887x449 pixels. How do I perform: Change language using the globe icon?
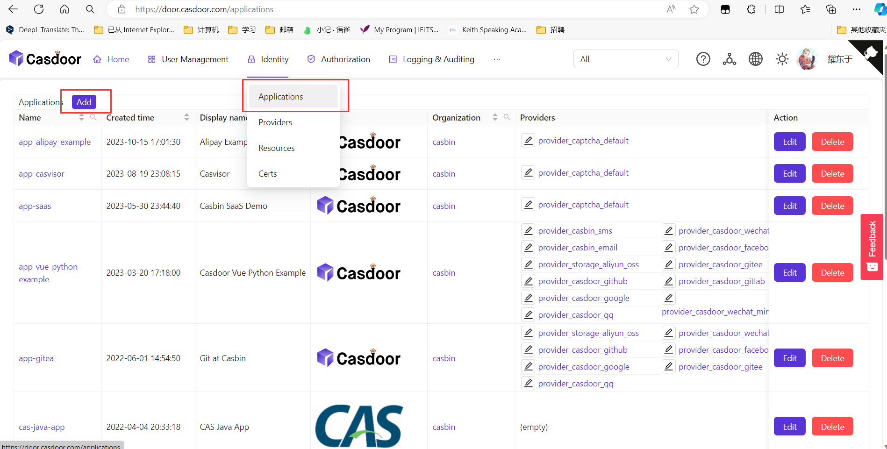pos(755,59)
